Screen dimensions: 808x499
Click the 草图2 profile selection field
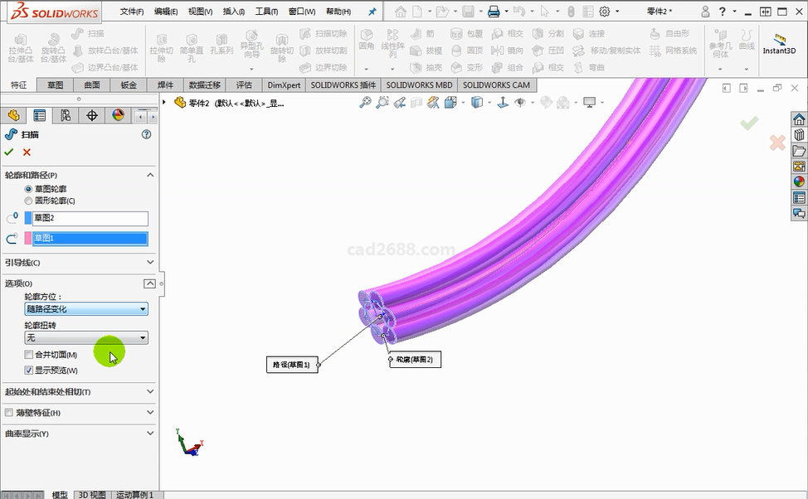pyautogui.click(x=90, y=219)
